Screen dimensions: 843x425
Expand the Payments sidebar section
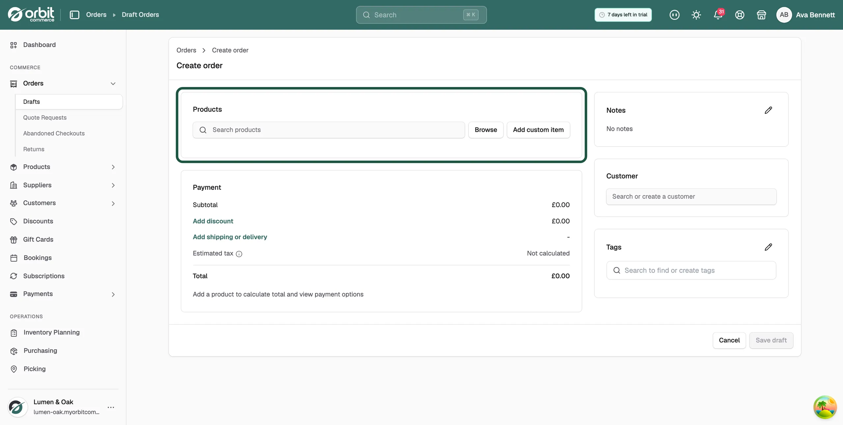[x=113, y=295]
